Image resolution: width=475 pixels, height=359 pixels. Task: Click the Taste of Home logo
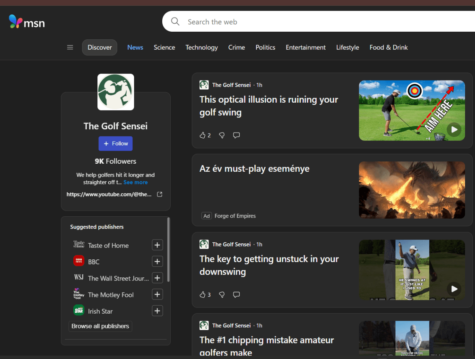tap(79, 245)
